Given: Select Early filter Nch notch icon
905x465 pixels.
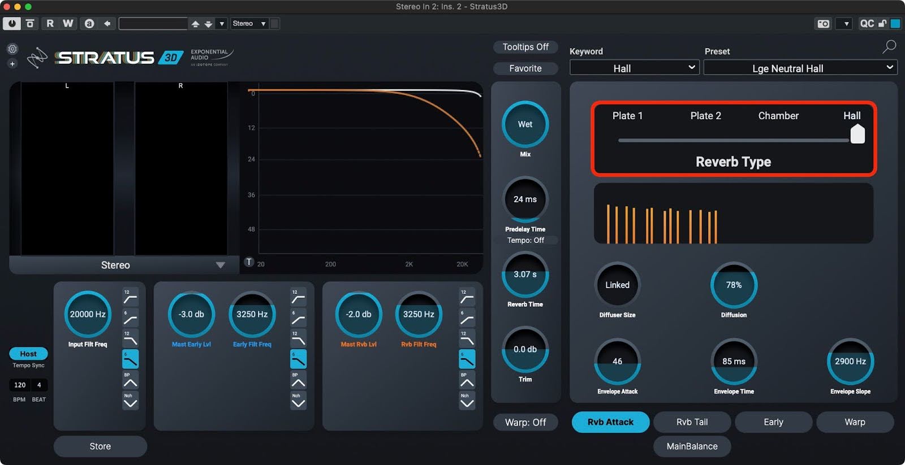Looking at the screenshot, I should [298, 401].
